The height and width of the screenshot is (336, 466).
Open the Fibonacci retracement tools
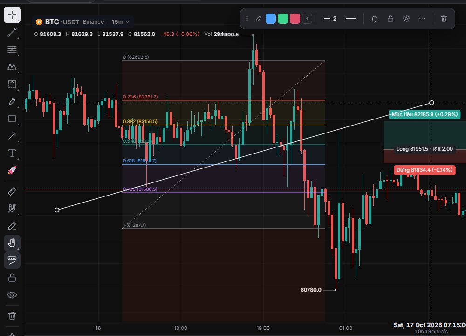coord(12,49)
